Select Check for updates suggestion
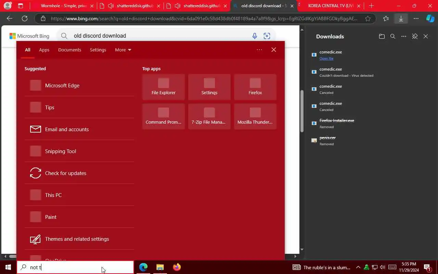Screen dimensions: 438x274 click(x=79, y=173)
